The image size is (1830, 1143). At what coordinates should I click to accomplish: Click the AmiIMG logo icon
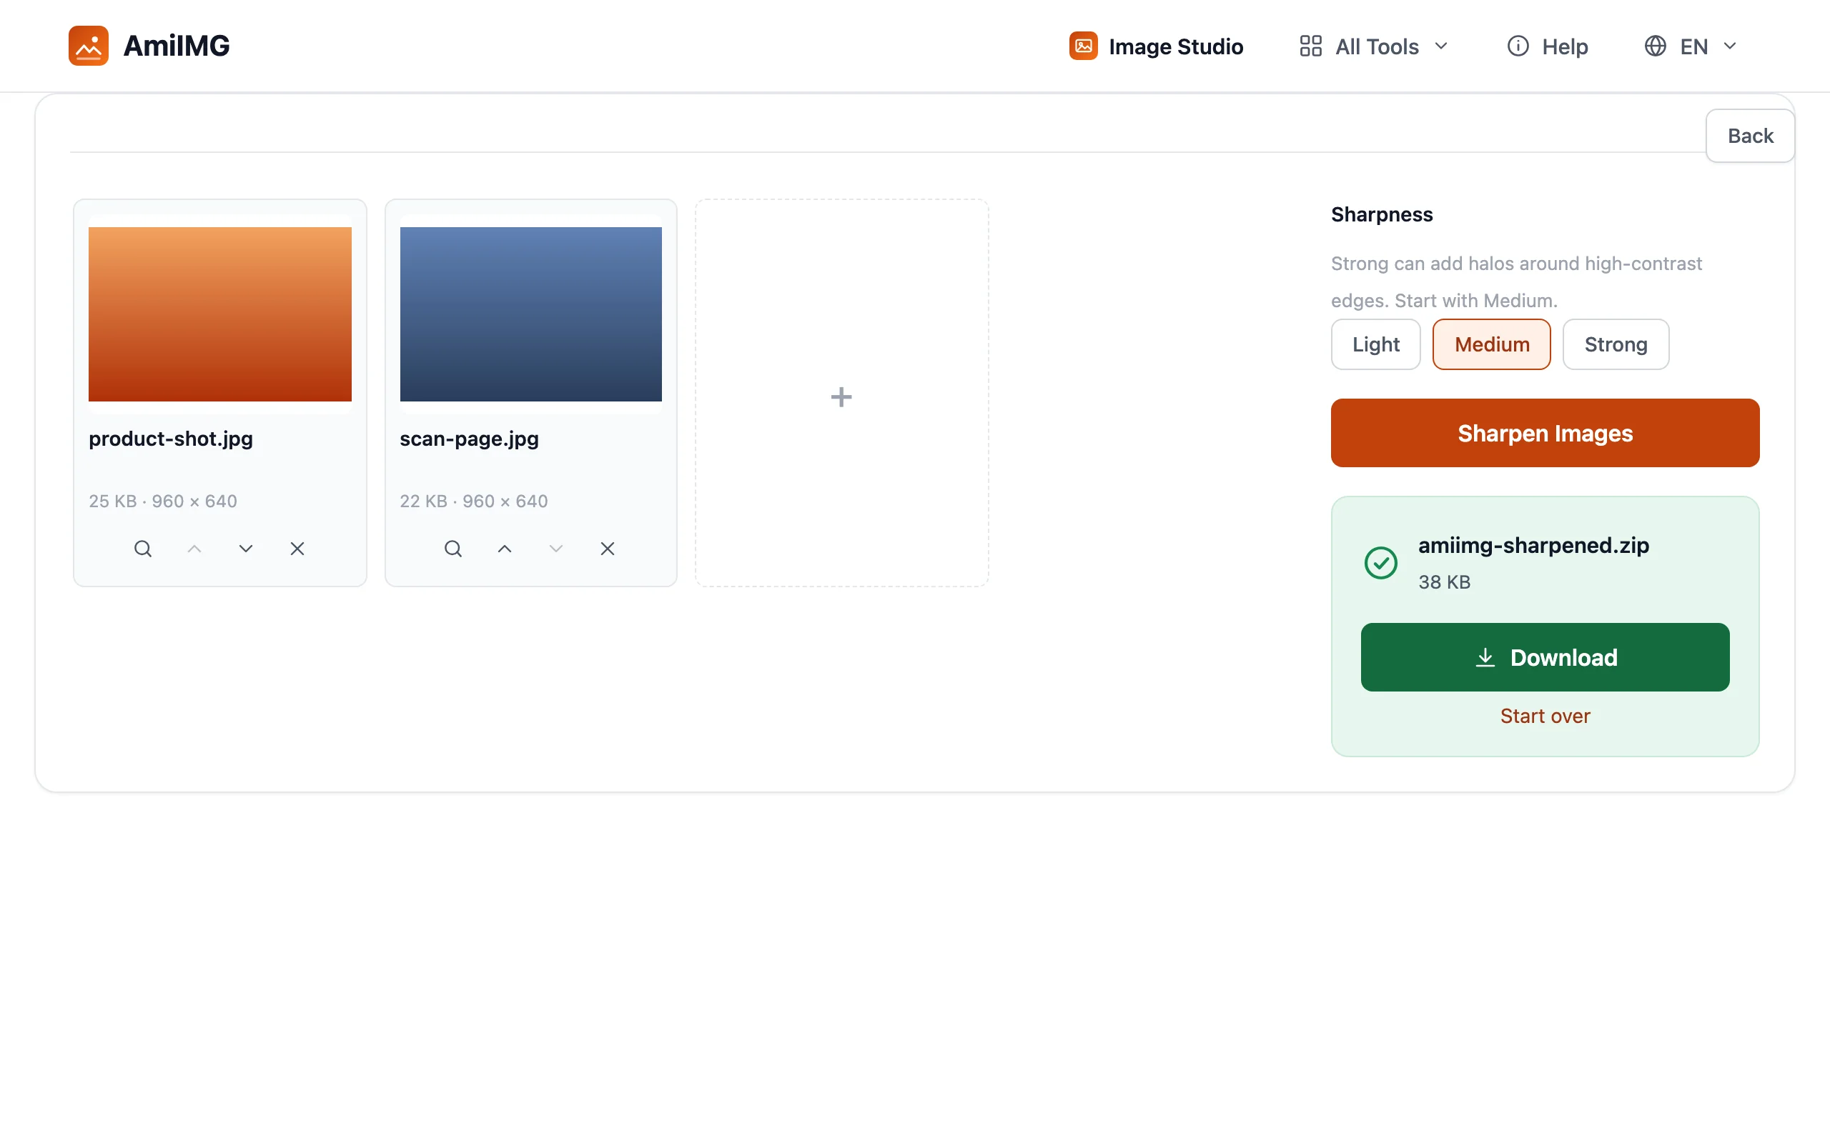coord(89,45)
